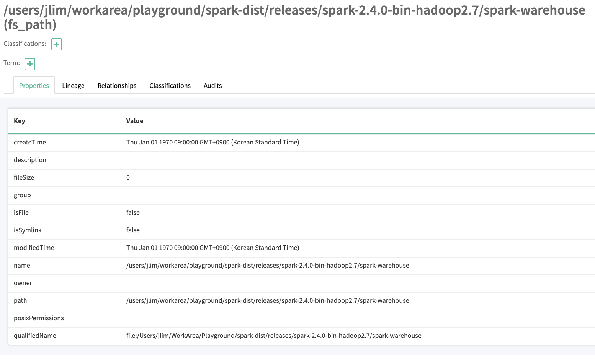The width and height of the screenshot is (595, 360).
Task: Select the path value in properties table
Action: pos(268,300)
